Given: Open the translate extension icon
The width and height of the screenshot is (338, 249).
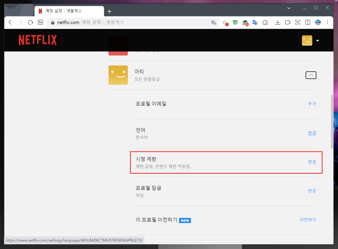Looking at the screenshot, I should (x=255, y=22).
